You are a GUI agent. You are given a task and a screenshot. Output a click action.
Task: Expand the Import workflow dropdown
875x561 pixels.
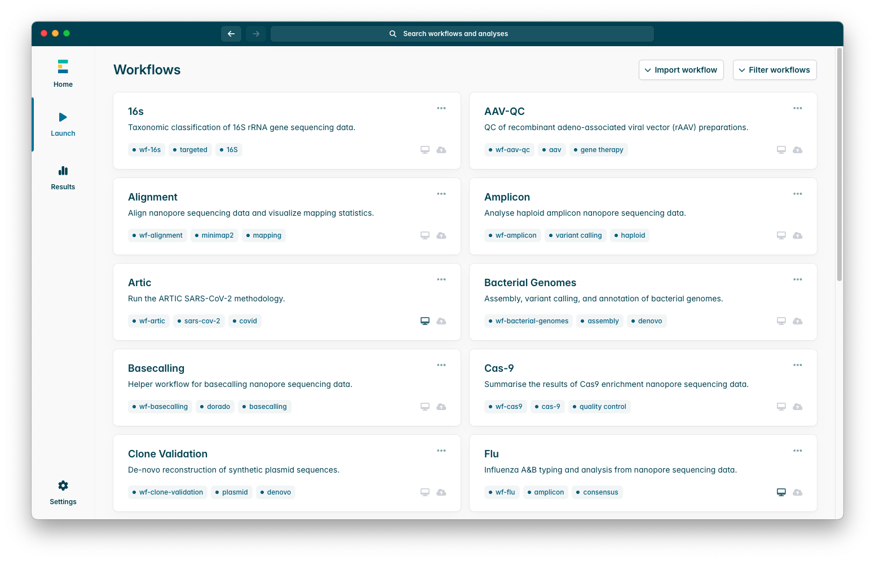681,70
